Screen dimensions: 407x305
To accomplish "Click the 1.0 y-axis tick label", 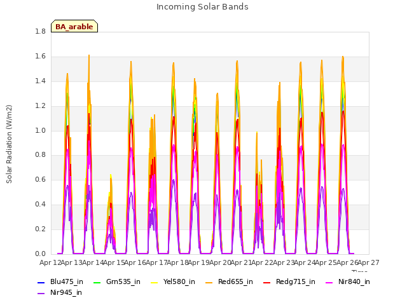I will click(41, 130).
